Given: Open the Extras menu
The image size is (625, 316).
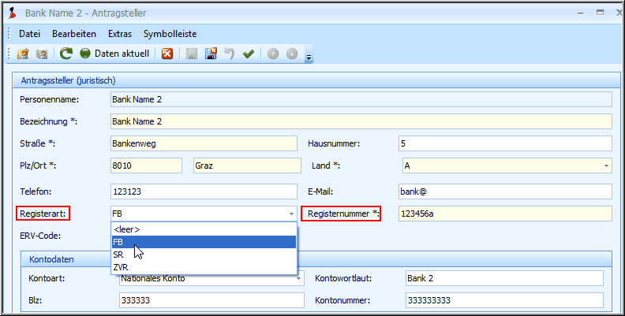Looking at the screenshot, I should click(120, 34).
